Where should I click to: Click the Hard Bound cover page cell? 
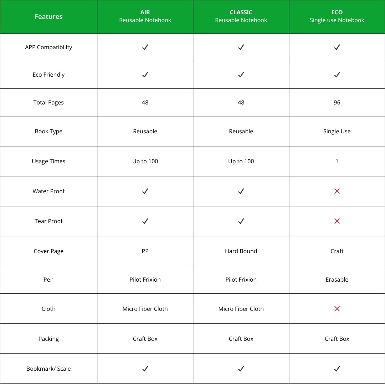coord(241,251)
